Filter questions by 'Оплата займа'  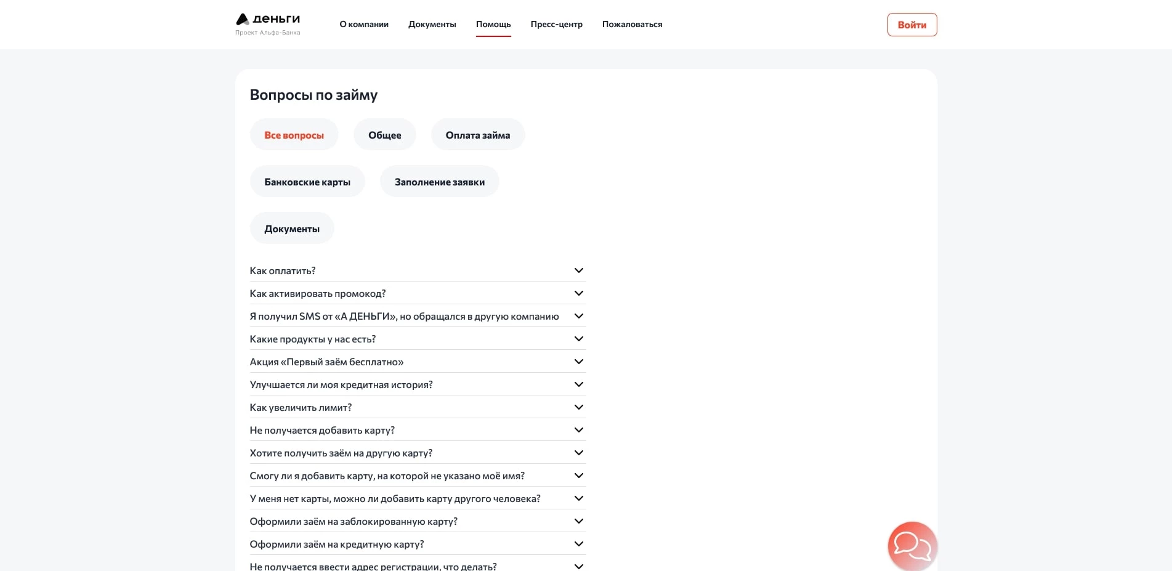click(477, 135)
